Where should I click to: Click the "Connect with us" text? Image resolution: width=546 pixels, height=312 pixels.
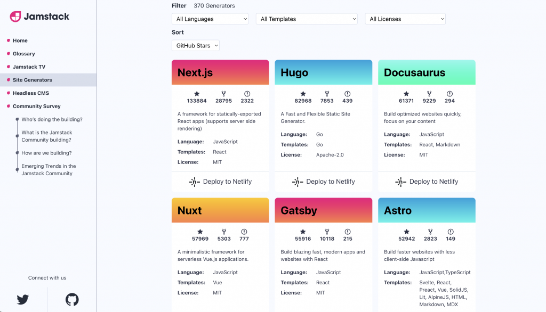tap(47, 277)
